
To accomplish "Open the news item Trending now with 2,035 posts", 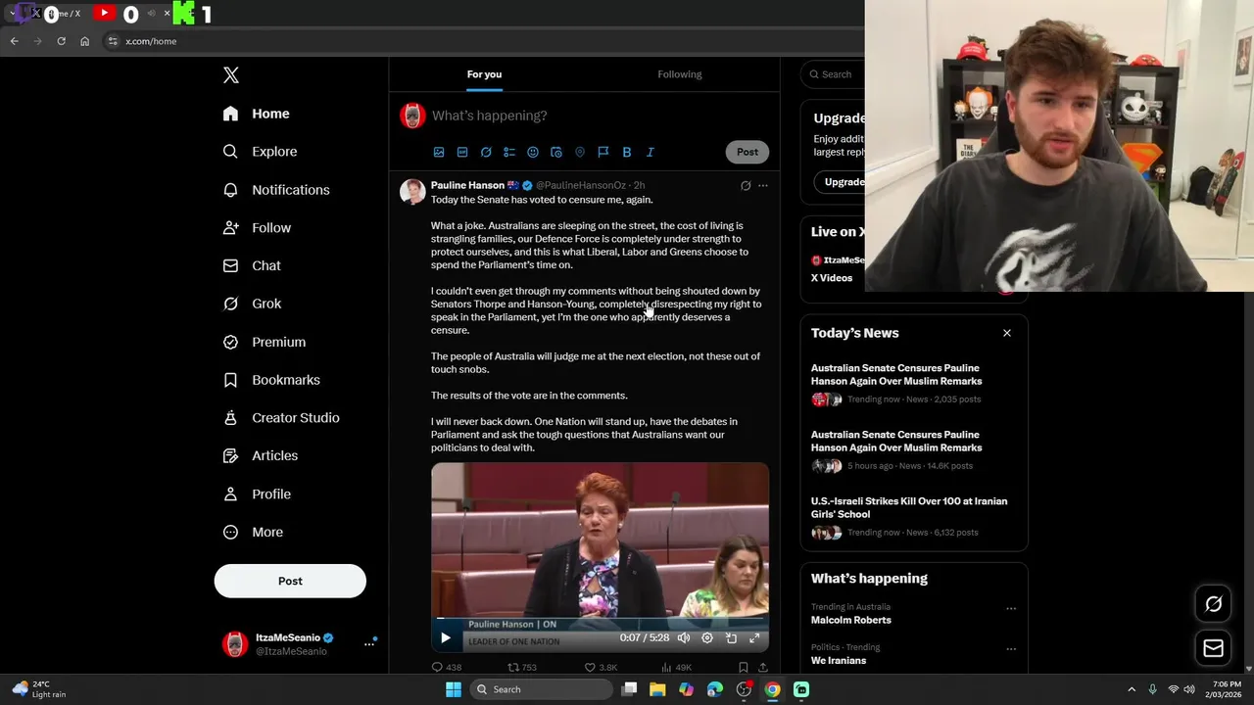I will (914, 382).
